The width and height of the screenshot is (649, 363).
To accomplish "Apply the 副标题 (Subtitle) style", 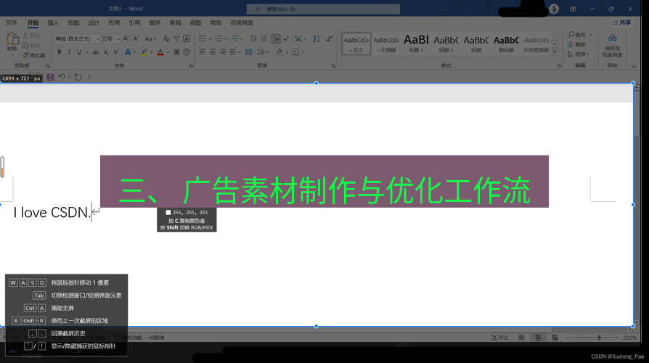I will (x=506, y=44).
